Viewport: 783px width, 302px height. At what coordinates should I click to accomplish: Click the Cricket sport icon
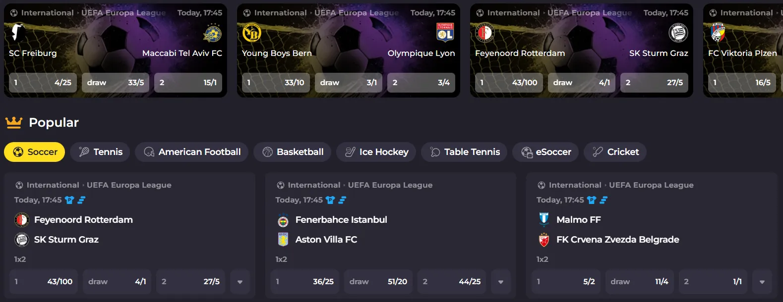coord(597,152)
